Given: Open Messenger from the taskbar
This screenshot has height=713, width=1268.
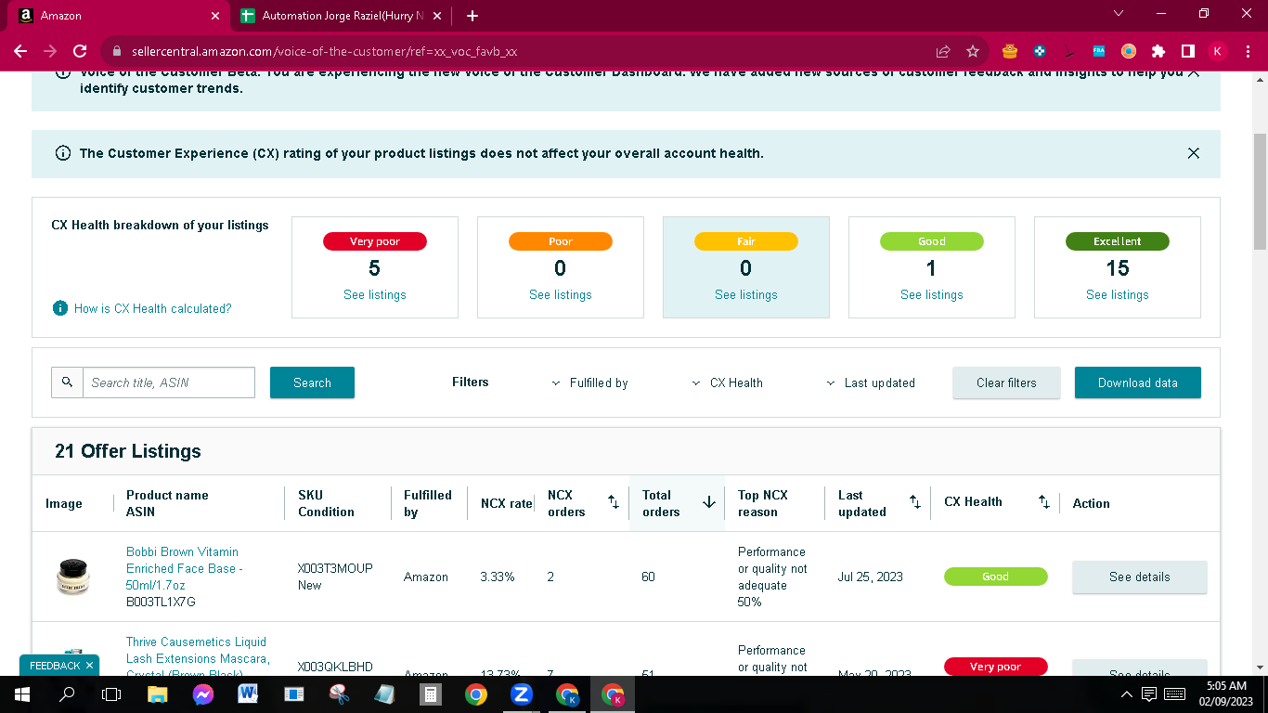Looking at the screenshot, I should (x=203, y=694).
